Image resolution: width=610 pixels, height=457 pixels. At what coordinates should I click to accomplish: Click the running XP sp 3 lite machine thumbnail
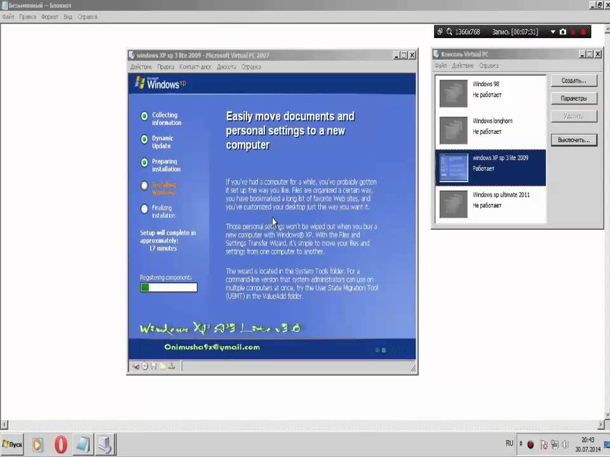pos(453,168)
